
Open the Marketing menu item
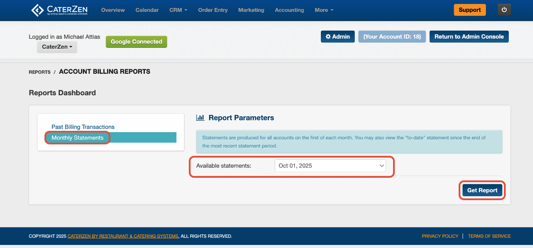click(251, 10)
